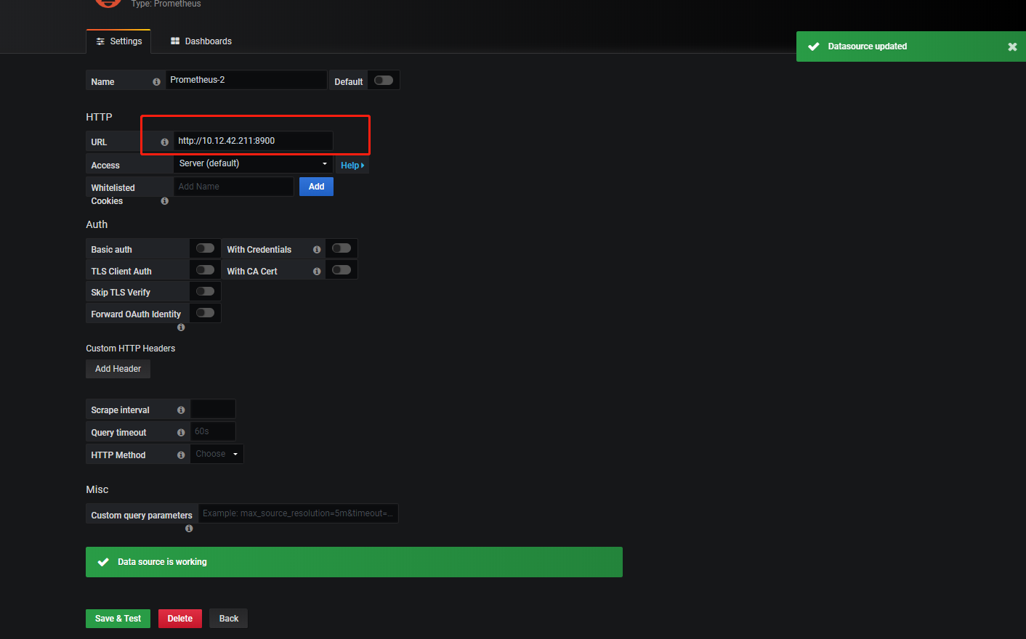Enable Skip TLS Verify

click(205, 291)
